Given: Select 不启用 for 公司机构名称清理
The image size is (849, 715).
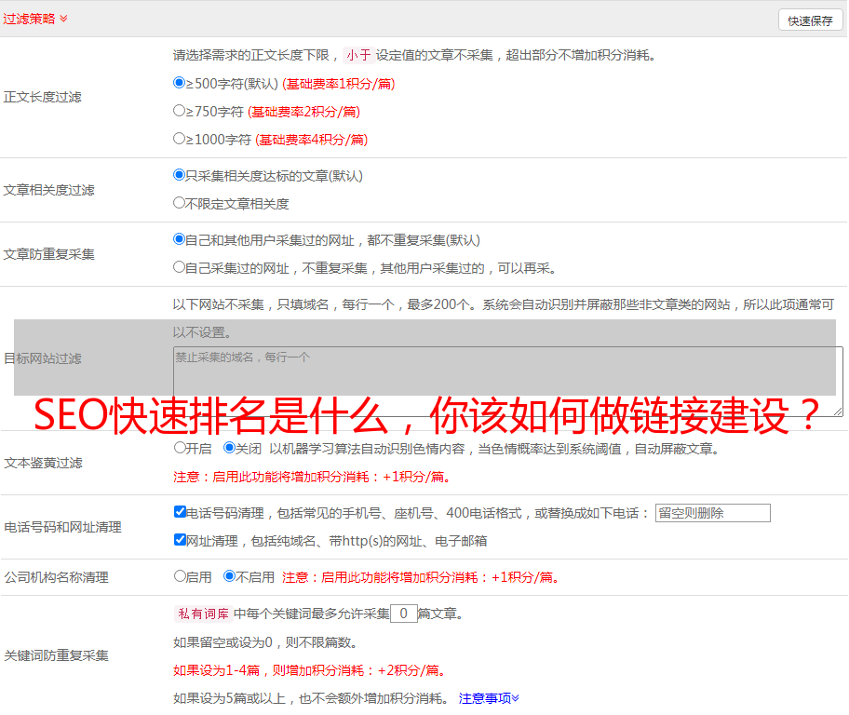Looking at the screenshot, I should click(229, 576).
